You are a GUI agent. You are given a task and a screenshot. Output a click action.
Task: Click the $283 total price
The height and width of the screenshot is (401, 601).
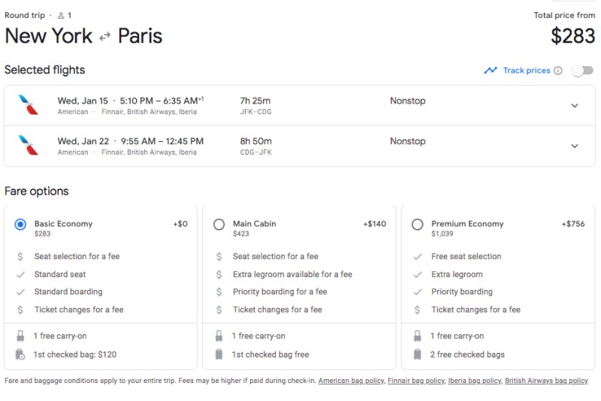coord(573,36)
